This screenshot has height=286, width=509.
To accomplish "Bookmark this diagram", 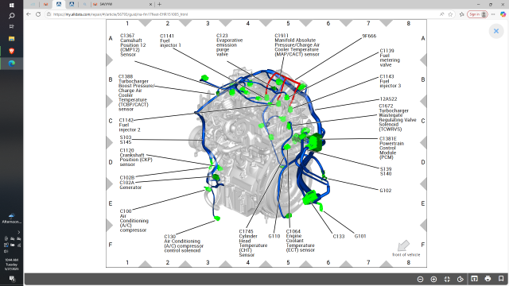I will [501, 279].
